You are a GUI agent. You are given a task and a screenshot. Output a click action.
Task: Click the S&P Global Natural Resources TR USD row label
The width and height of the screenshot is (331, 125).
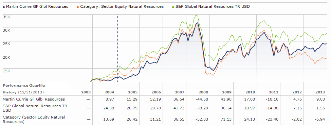coord(35,108)
